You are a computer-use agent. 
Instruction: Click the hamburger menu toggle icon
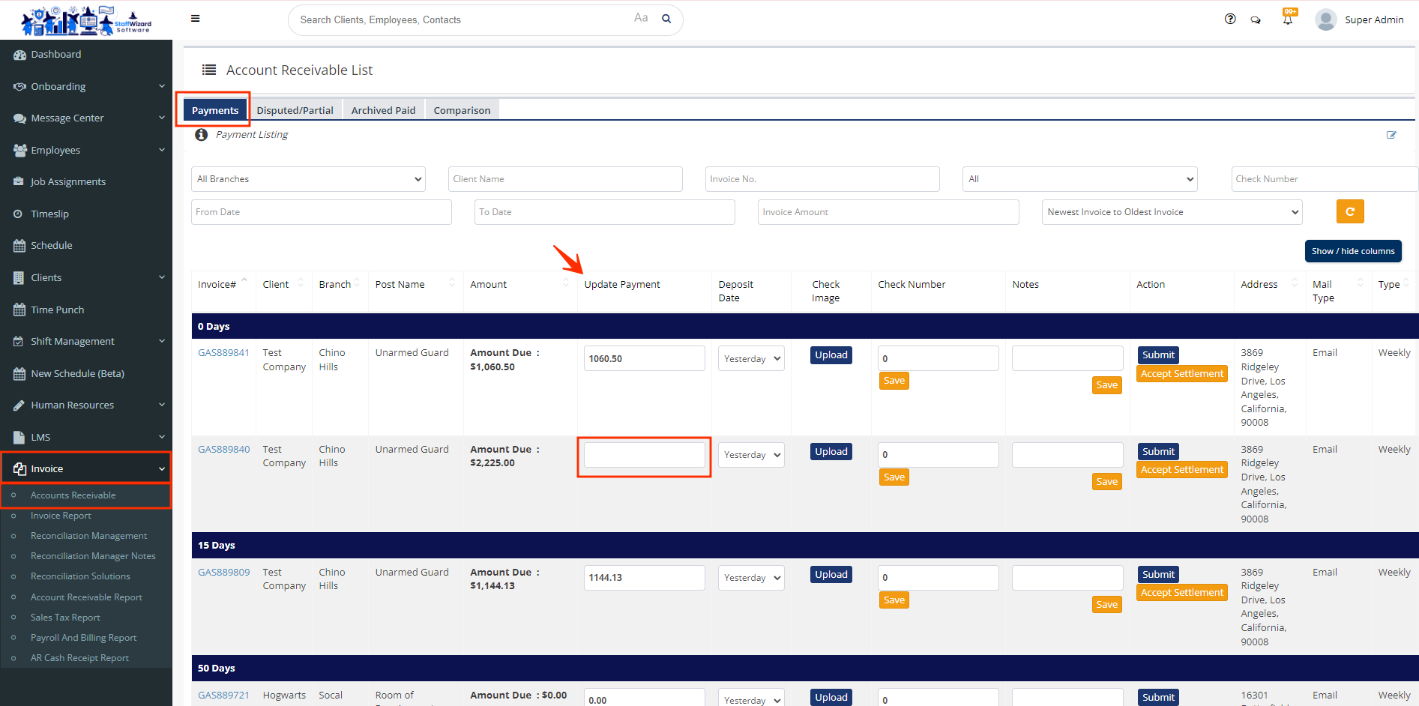(x=195, y=19)
